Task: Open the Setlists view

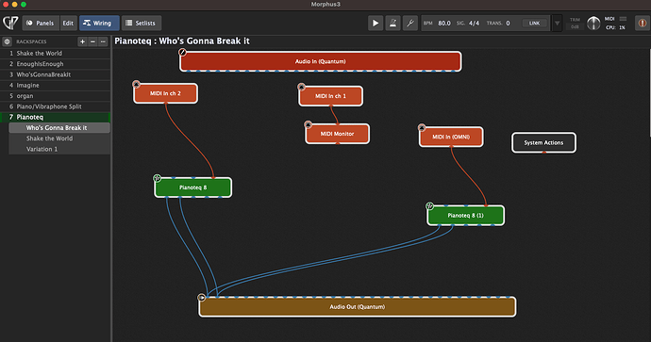Action: click(142, 24)
